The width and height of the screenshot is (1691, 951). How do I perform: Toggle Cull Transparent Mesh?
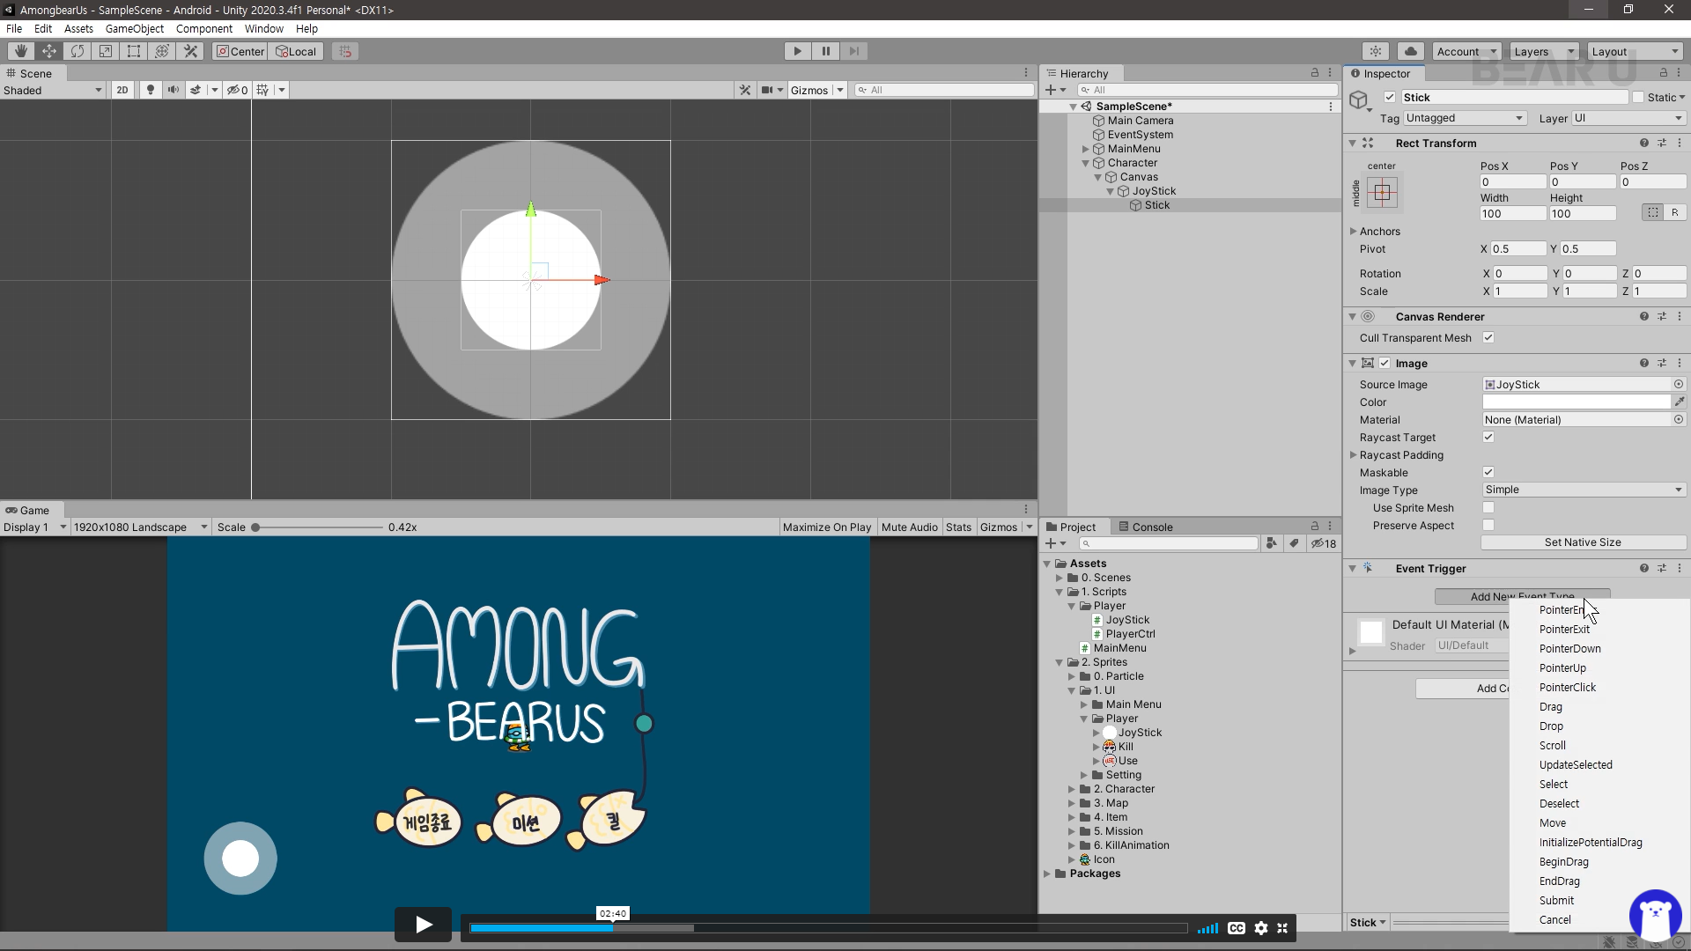(1488, 337)
